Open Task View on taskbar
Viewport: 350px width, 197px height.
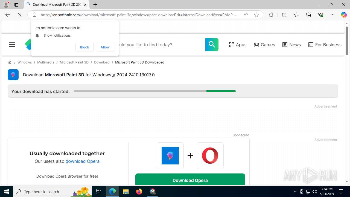[x=98, y=192]
